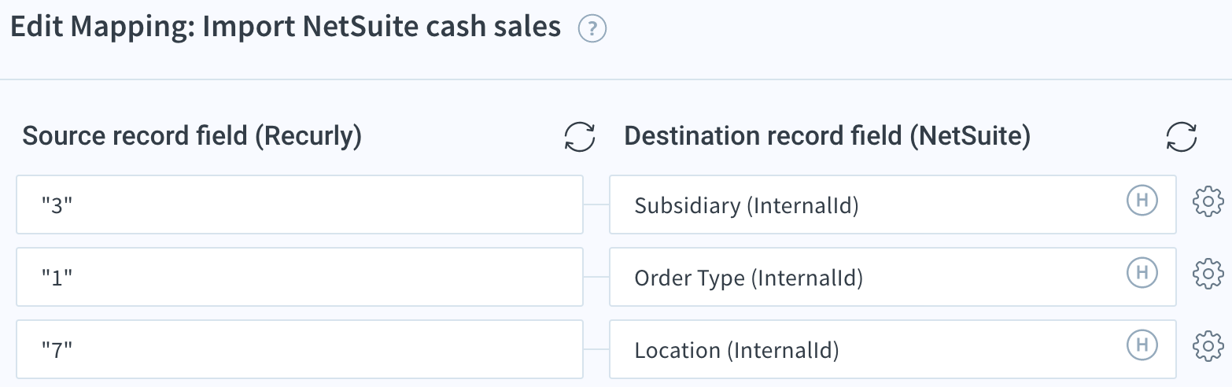Viewport: 1232px width, 387px height.
Task: Click the H hard-coded badge on Location
Action: click(x=1142, y=345)
